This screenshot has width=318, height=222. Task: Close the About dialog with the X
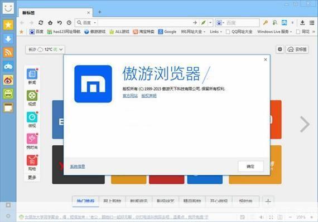coord(265,60)
